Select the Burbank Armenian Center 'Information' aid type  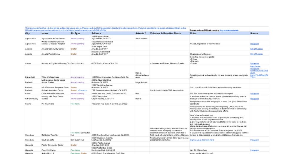coord(82,90)
